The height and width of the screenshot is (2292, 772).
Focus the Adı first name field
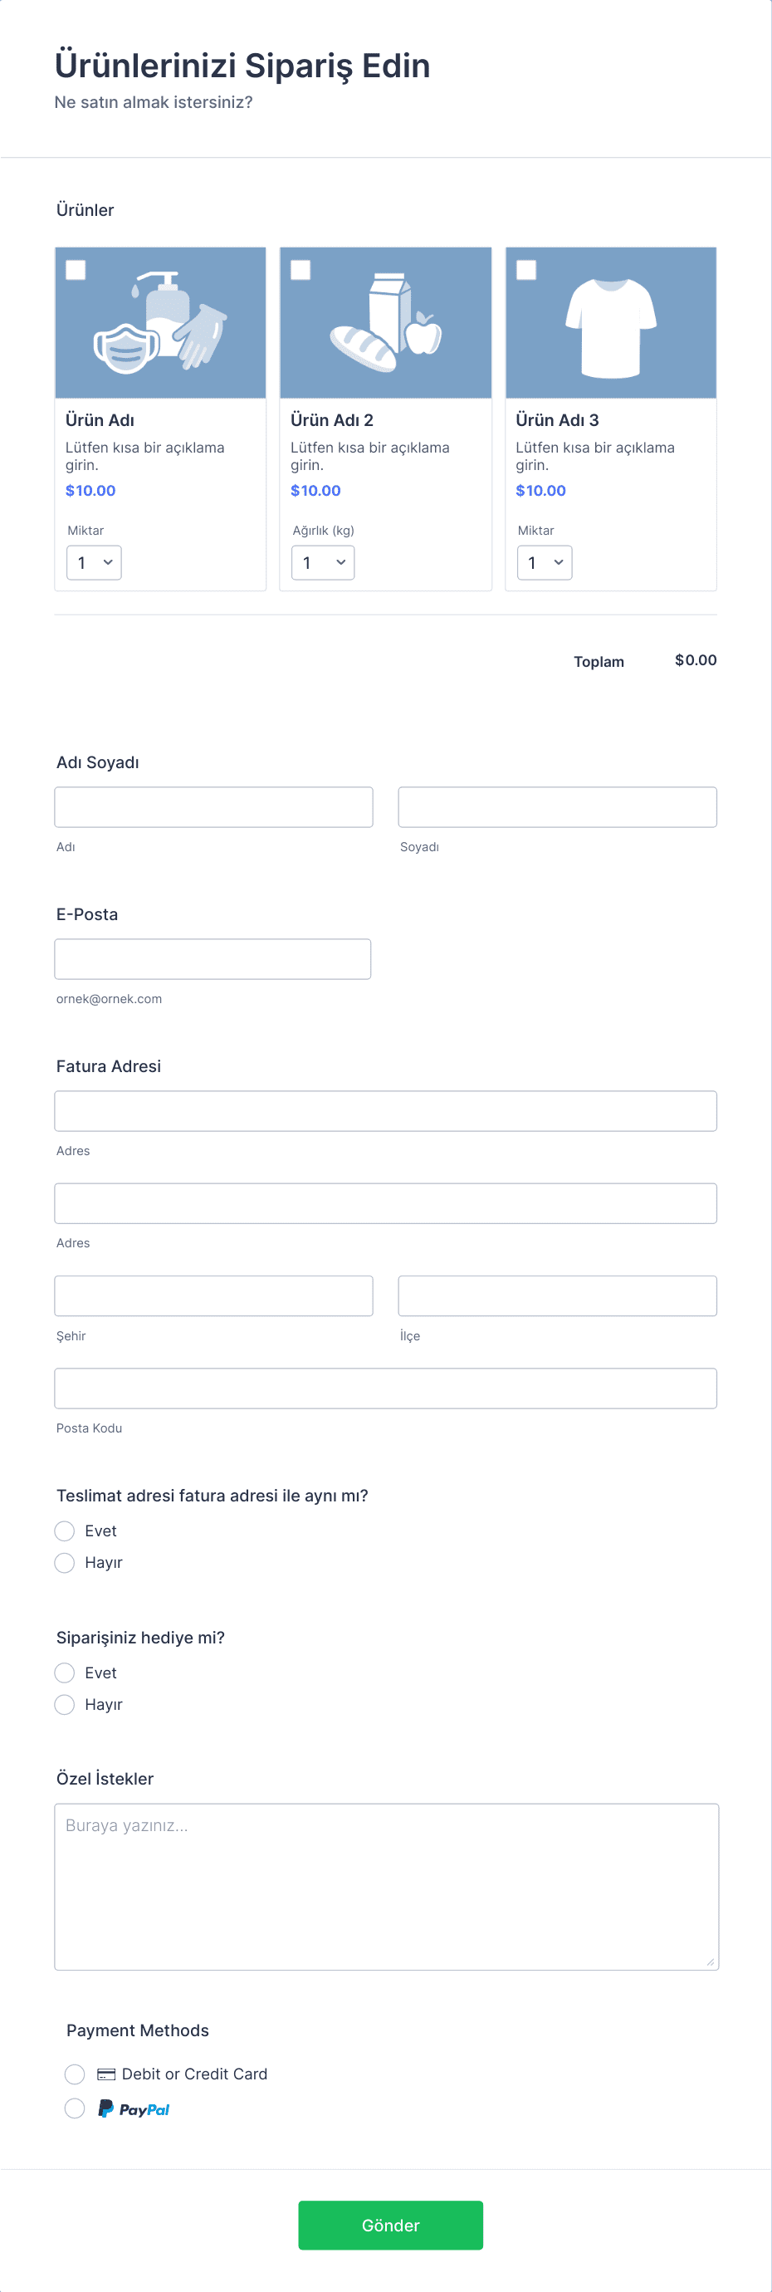[213, 807]
